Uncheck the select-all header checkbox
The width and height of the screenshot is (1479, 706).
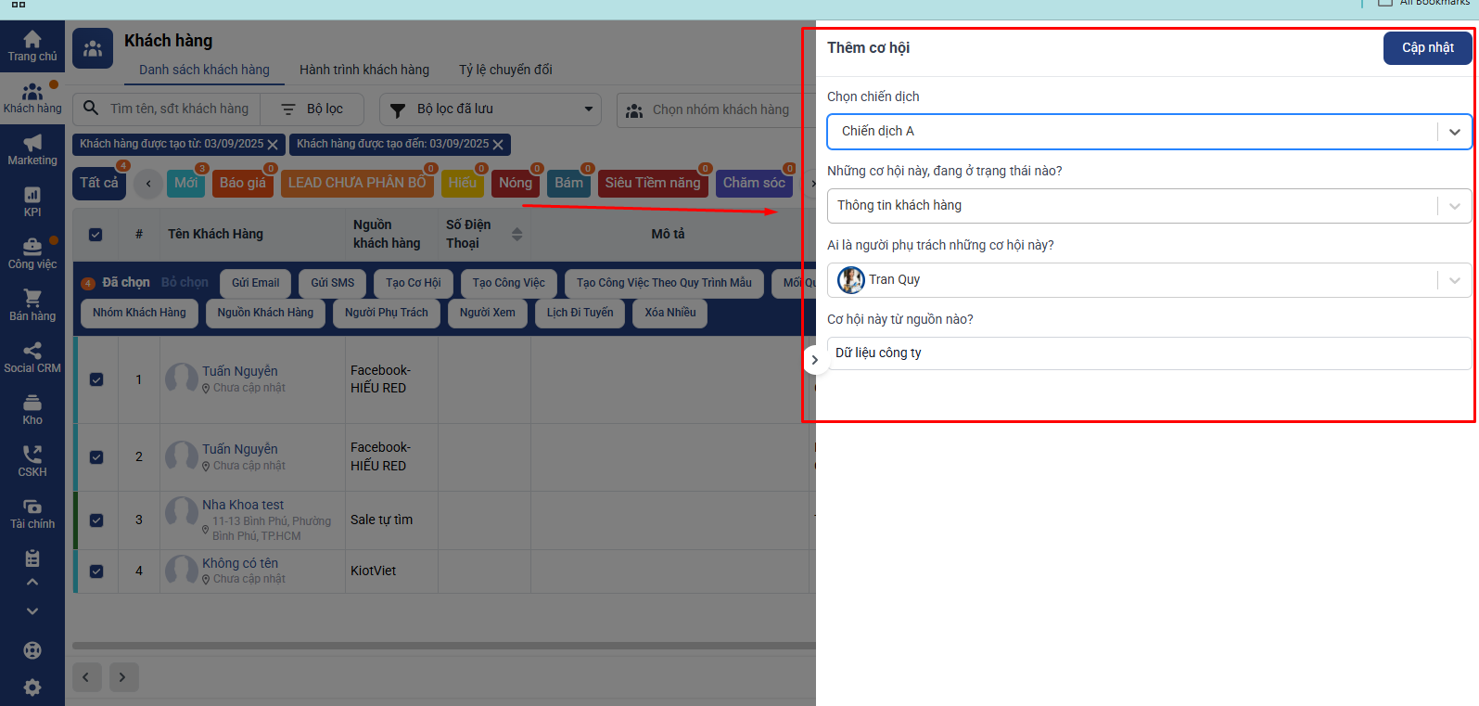tap(96, 235)
